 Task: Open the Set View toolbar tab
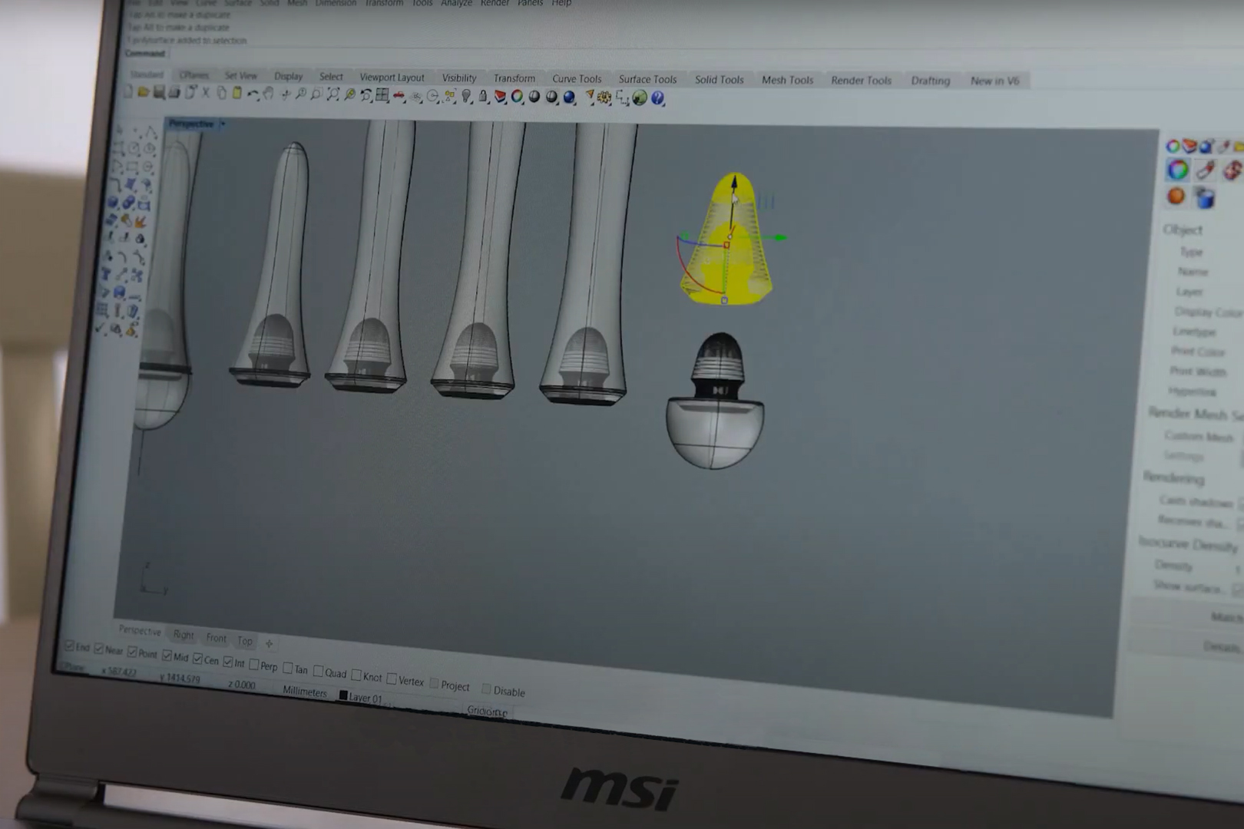tap(240, 75)
